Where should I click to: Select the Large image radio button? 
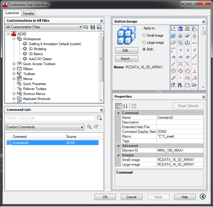(144, 43)
